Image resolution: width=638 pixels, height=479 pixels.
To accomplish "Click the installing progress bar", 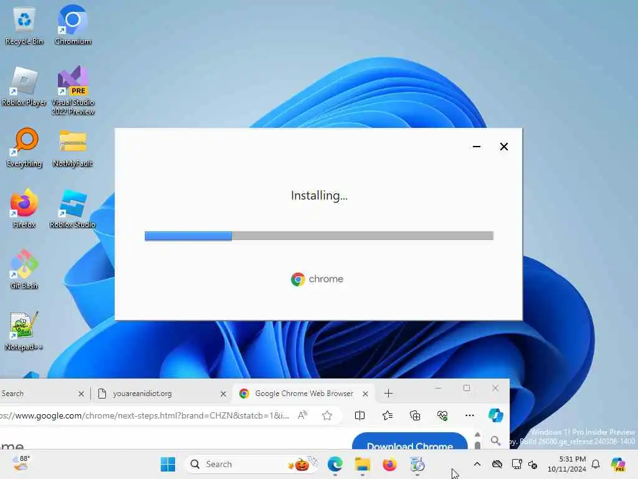I will [319, 236].
